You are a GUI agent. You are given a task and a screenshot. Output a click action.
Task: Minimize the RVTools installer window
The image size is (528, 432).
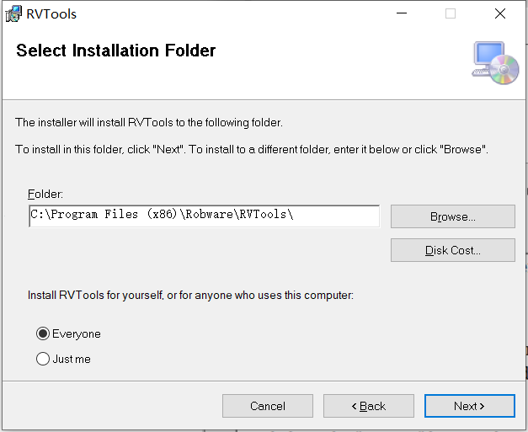[x=402, y=13]
